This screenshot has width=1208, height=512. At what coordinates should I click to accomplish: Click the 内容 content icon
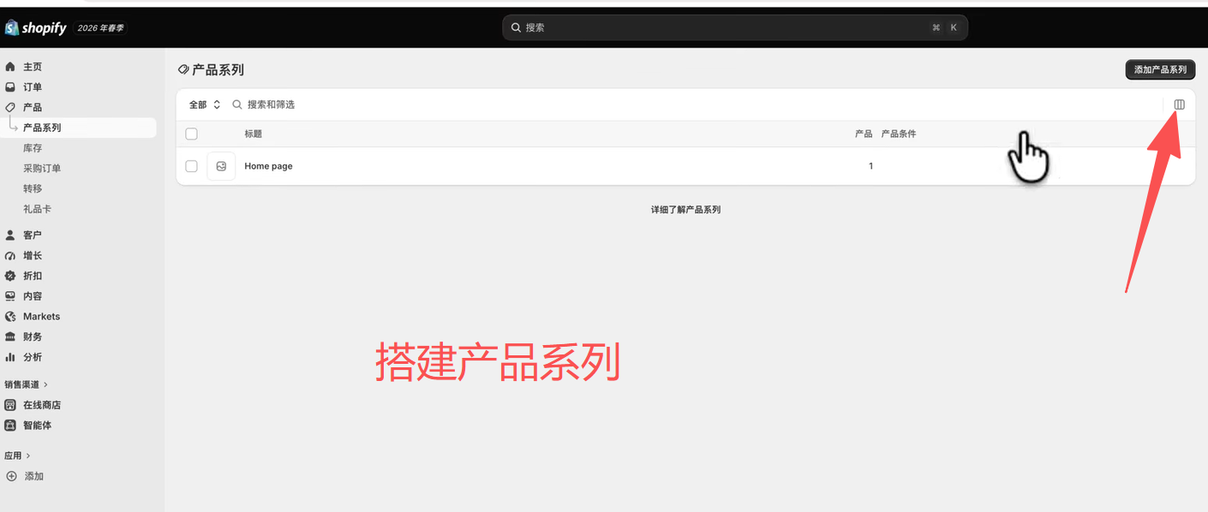click(10, 296)
